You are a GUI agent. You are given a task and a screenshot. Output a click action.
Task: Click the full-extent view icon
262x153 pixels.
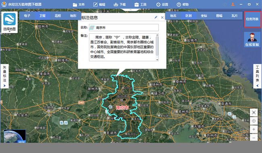254,113
